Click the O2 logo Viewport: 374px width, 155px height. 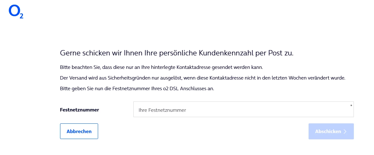(x=16, y=12)
